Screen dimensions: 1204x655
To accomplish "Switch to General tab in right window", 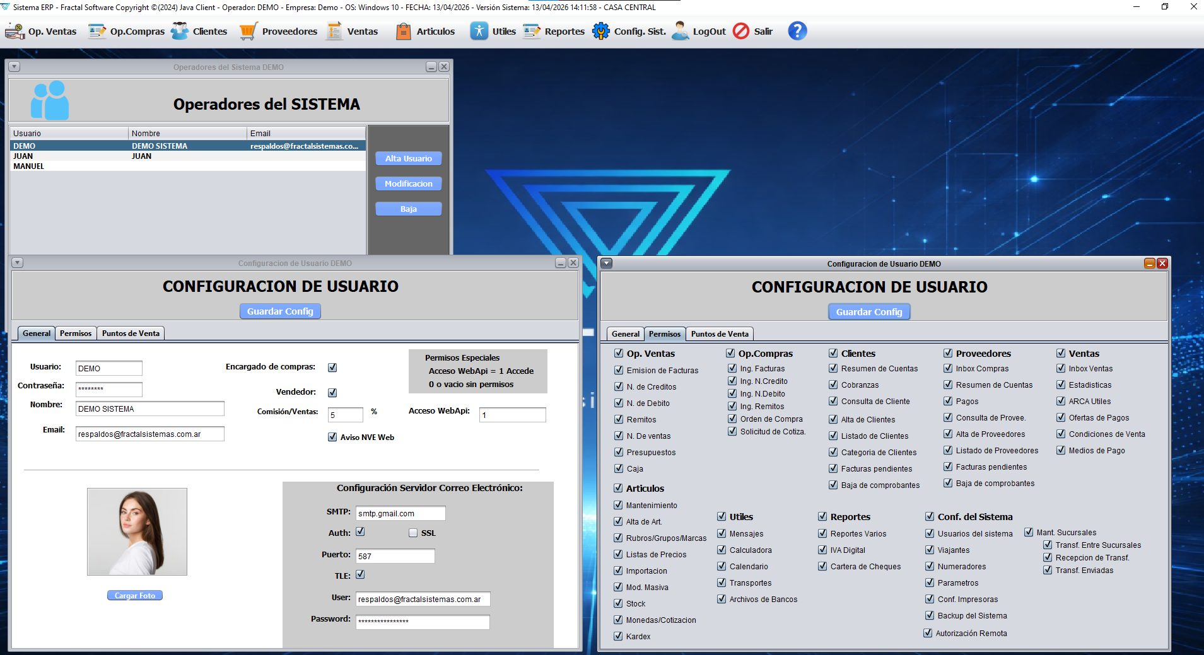I will point(626,334).
